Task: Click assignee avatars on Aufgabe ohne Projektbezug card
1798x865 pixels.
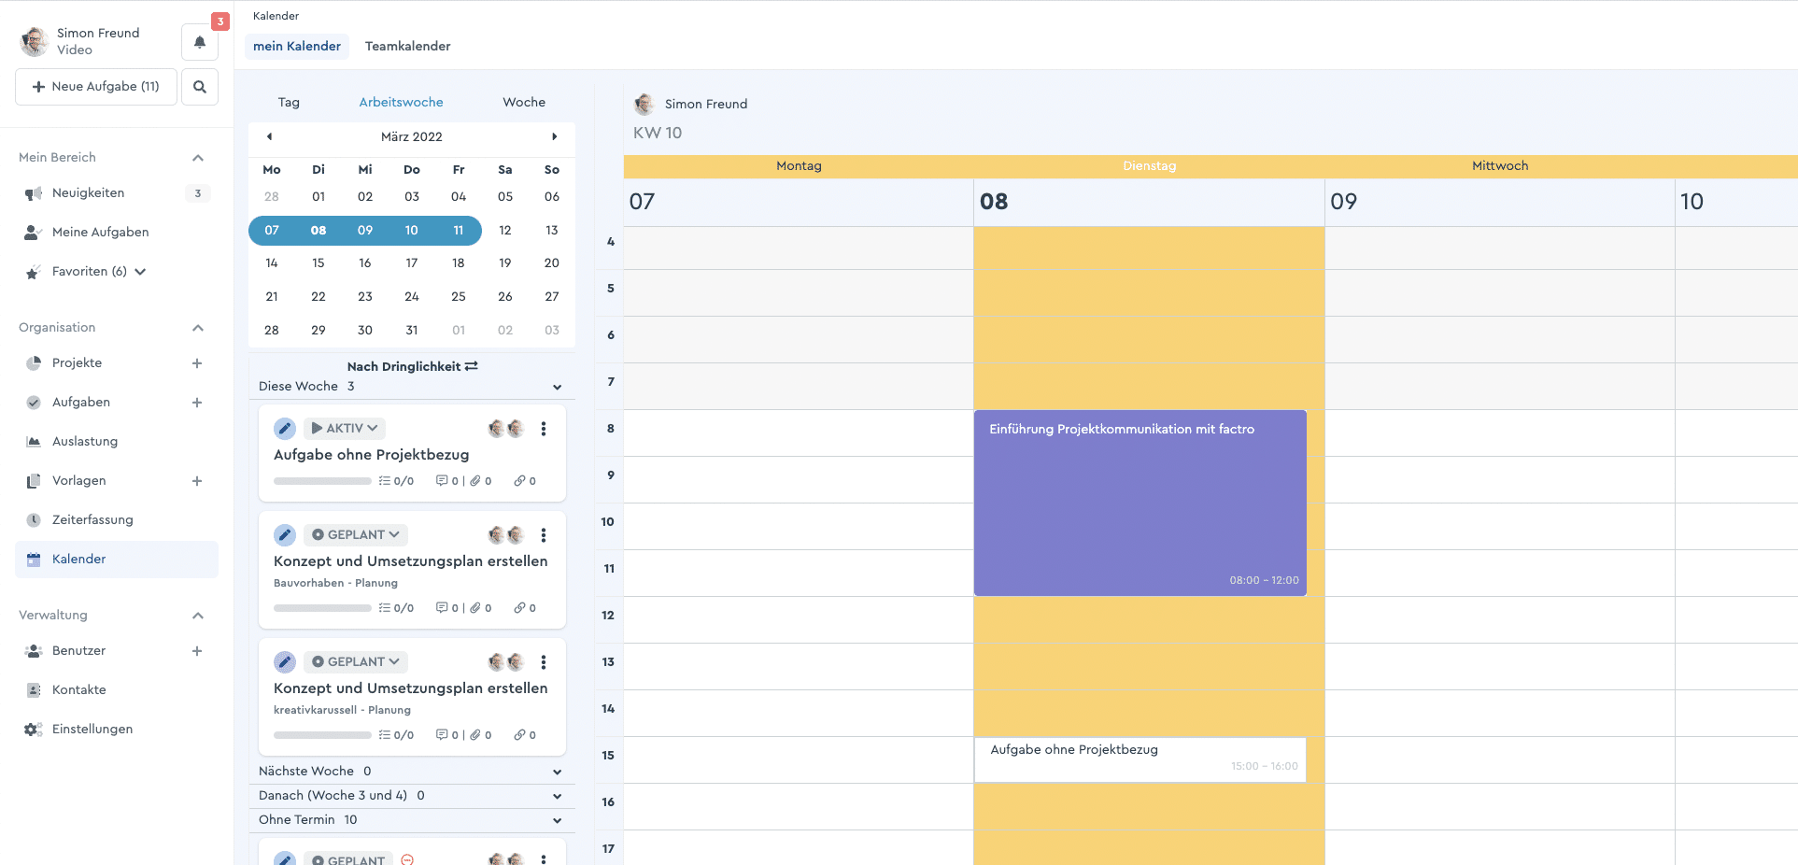Action: (x=506, y=428)
